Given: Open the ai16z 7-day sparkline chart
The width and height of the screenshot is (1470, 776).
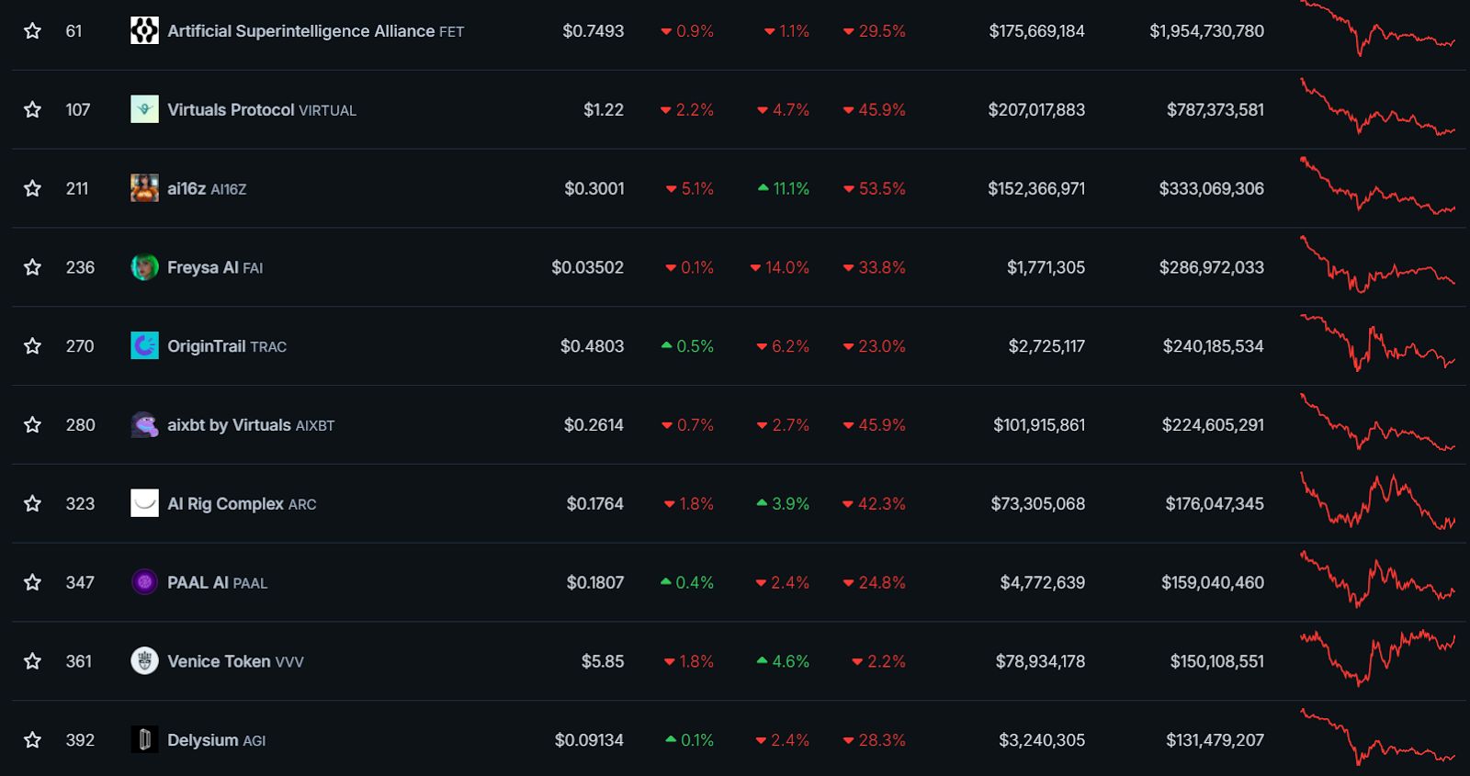Looking at the screenshot, I should pyautogui.click(x=1377, y=187).
